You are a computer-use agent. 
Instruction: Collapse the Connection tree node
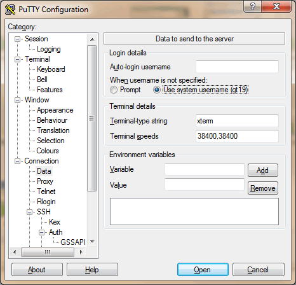pyautogui.click(x=17, y=161)
